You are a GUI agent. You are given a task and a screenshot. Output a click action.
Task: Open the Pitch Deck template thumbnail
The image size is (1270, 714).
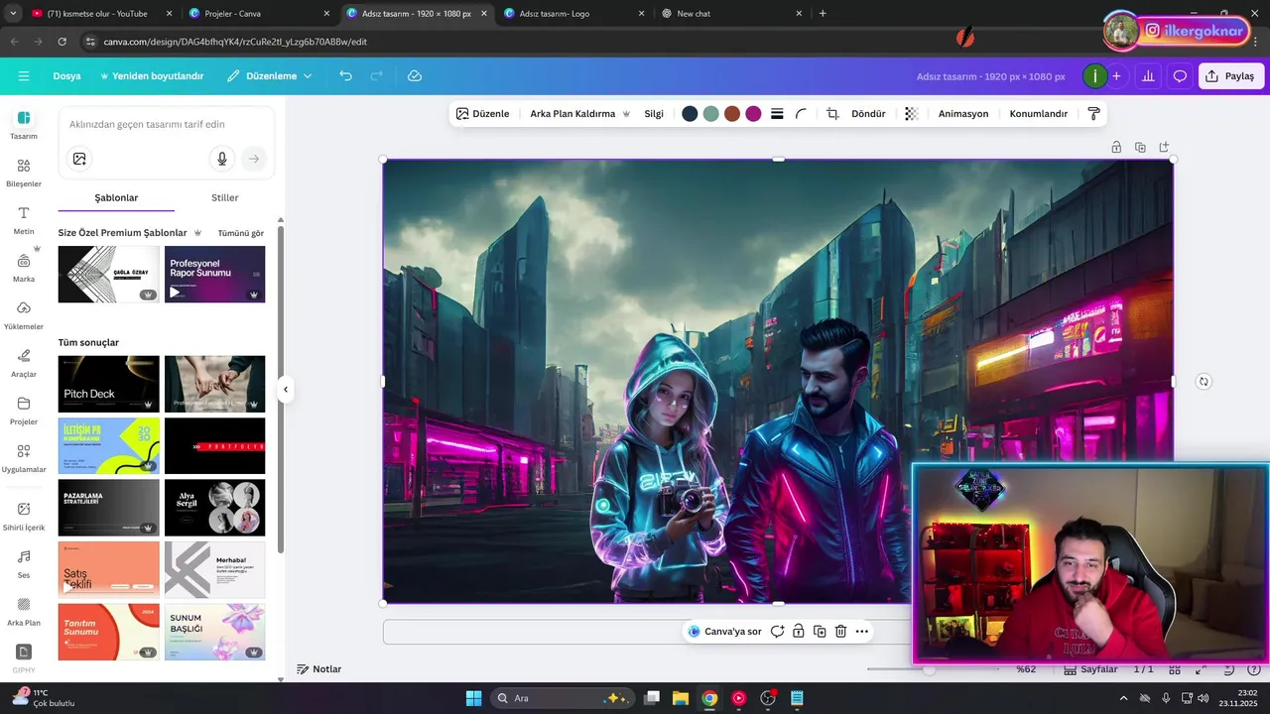coord(109,384)
